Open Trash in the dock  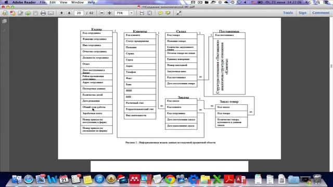[x=317, y=179]
